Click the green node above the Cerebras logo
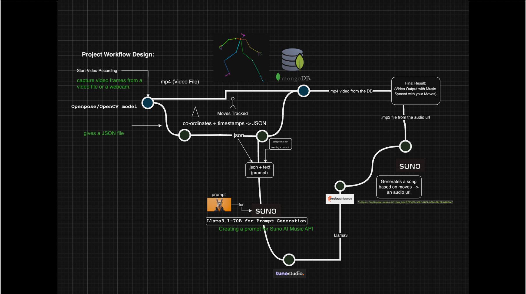This screenshot has height=294, width=526. click(340, 186)
